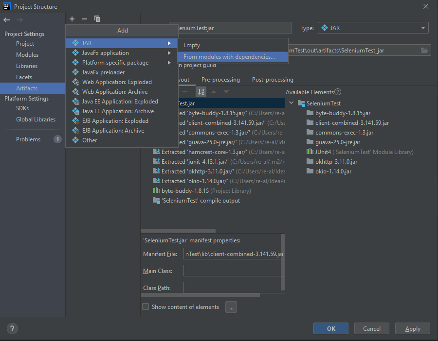Click the Extracted hamcrest-core icon

[156, 152]
